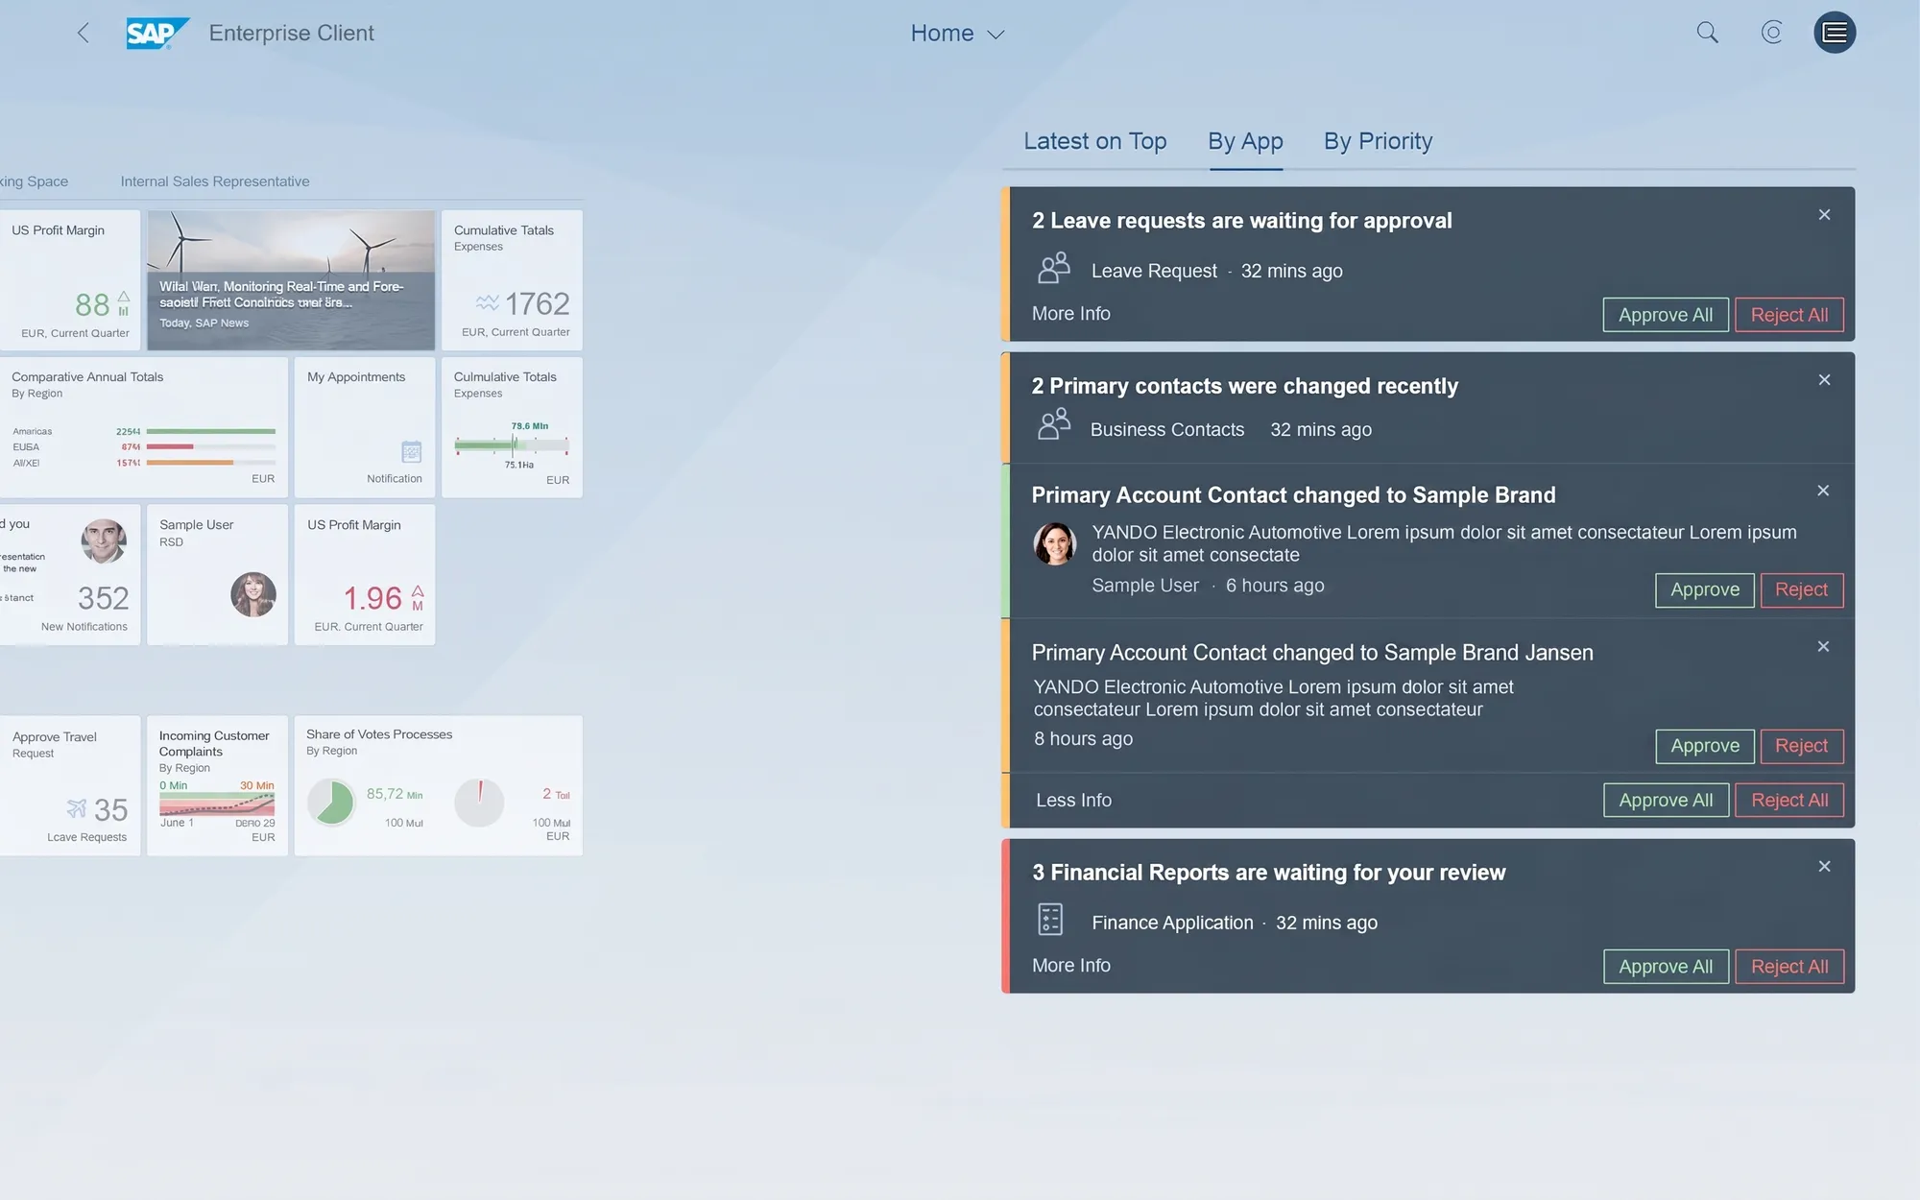Switch to the Latest on Top tab

[1094, 141]
